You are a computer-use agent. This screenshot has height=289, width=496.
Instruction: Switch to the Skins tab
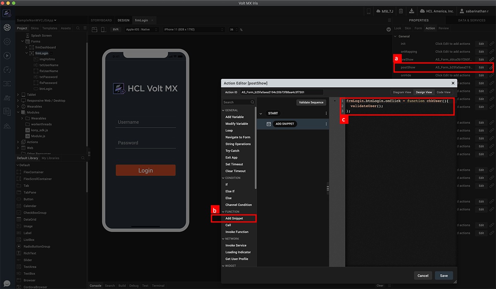point(35,28)
